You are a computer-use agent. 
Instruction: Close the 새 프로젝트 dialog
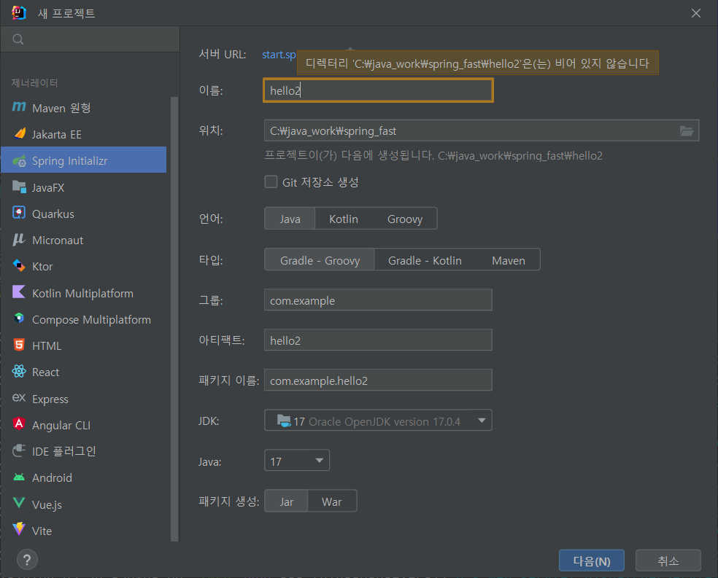pyautogui.click(x=696, y=13)
